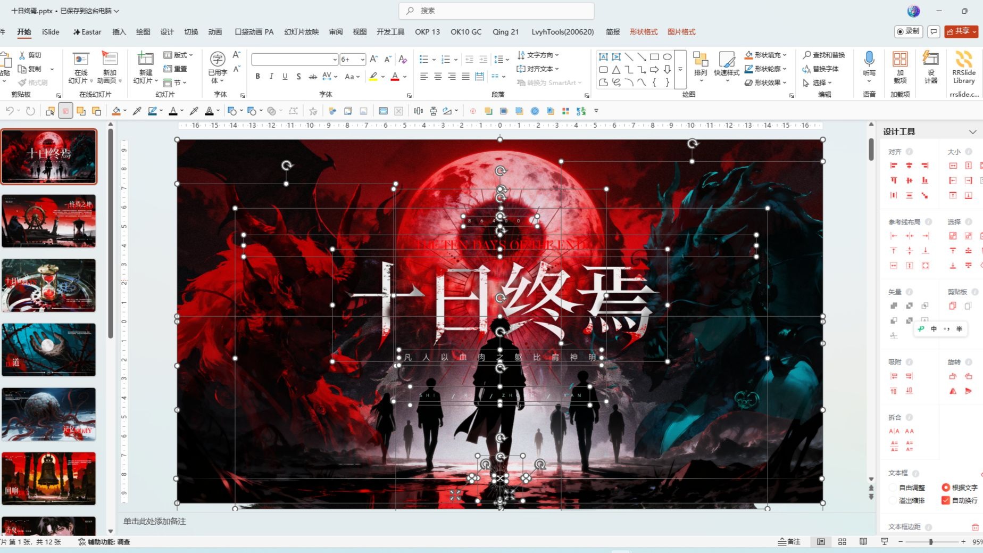Screen dimensions: 983x553
Task: Switch to reading view in status bar
Action: (863, 542)
